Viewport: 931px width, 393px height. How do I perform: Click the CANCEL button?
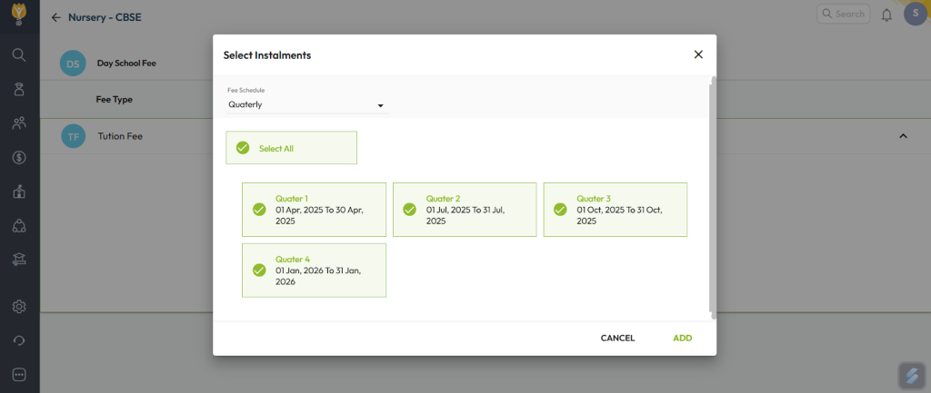617,338
